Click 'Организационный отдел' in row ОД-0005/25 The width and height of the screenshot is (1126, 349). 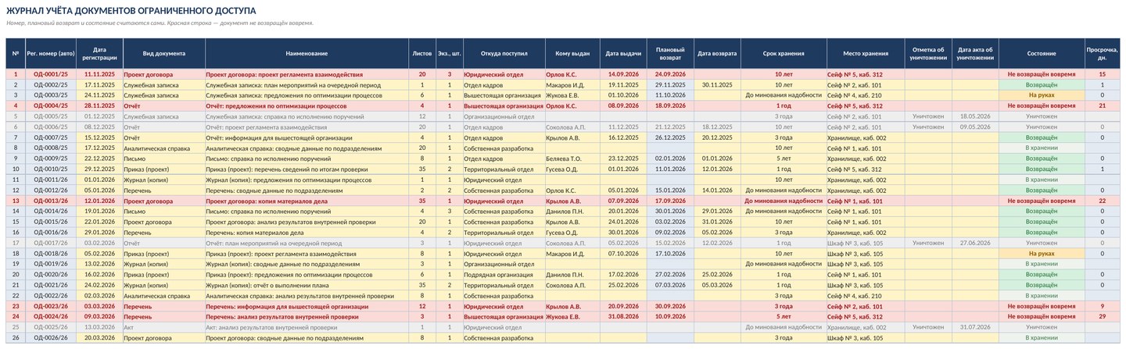504,116
